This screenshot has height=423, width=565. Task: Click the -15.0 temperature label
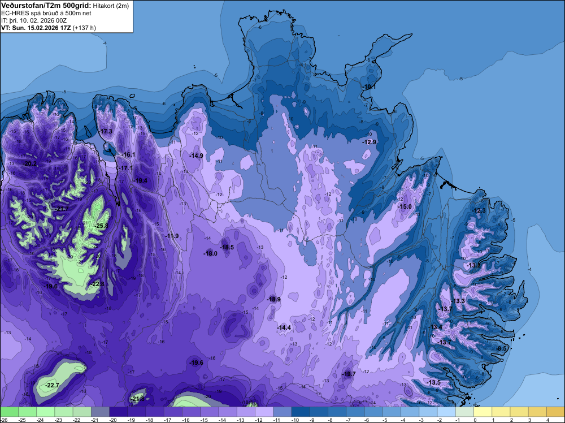(x=405, y=206)
